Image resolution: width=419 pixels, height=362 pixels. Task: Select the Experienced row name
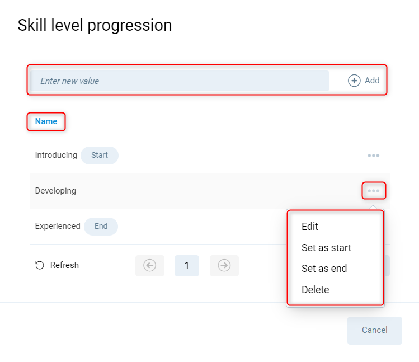[58, 226]
